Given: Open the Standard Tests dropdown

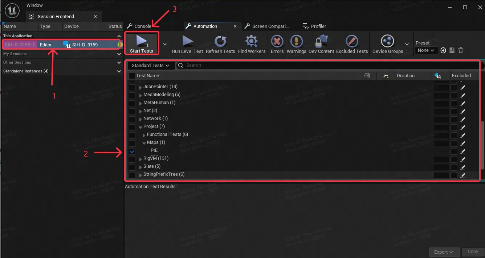Looking at the screenshot, I should [150, 66].
